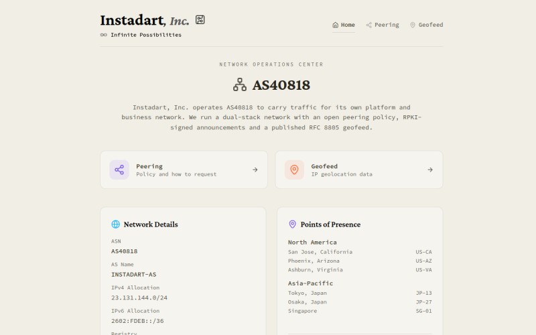536x335 pixels.
Task: Open Geofeed IP geolocation data card
Action: click(x=359, y=170)
